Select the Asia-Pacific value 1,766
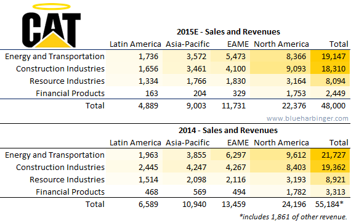351x223 pixels. click(x=196, y=81)
